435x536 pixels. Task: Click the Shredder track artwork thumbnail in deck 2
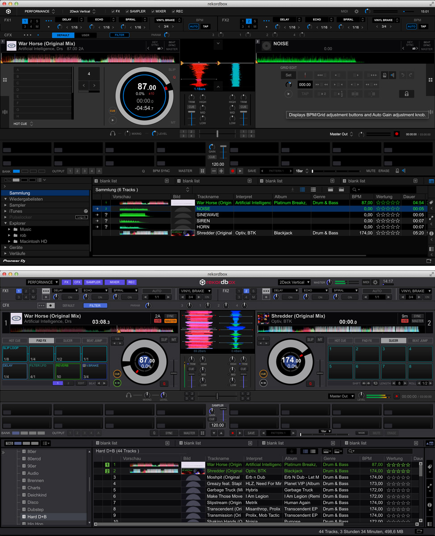(x=263, y=318)
